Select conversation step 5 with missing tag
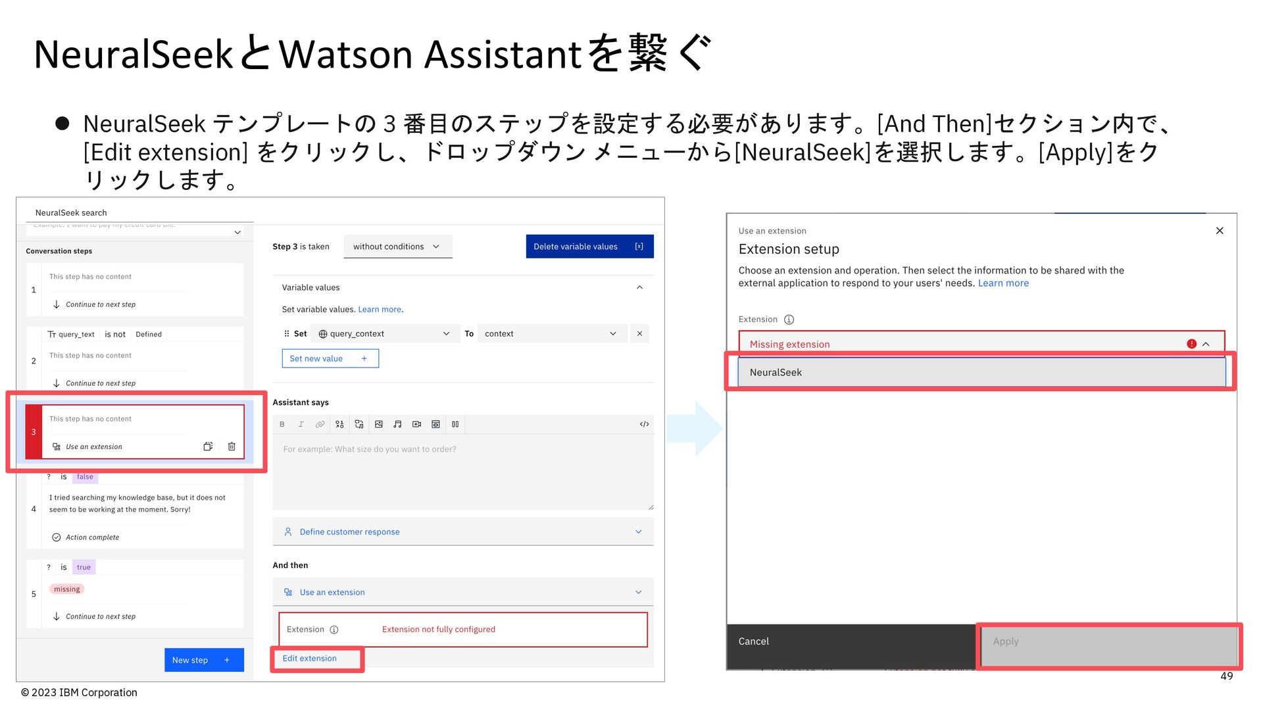Screen dimensions: 1263x710 135,594
